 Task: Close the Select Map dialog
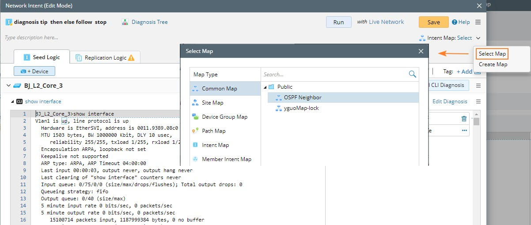tap(421, 51)
